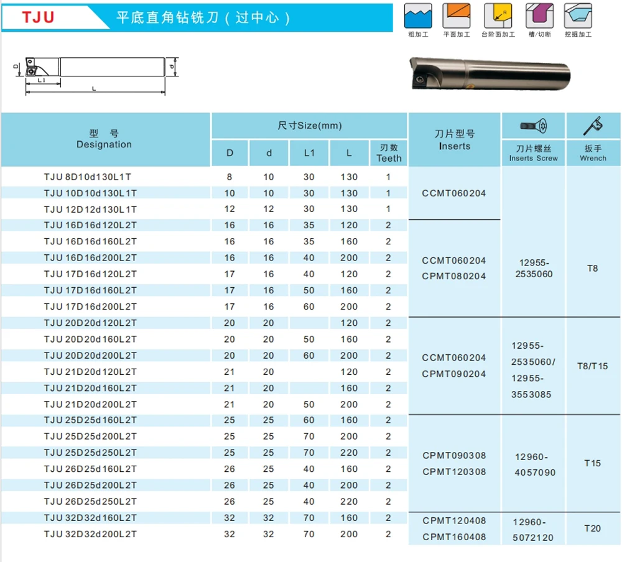This screenshot has width=622, height=562.
Task: Select row TJU 12D12d130L1T
Action: coord(204,209)
